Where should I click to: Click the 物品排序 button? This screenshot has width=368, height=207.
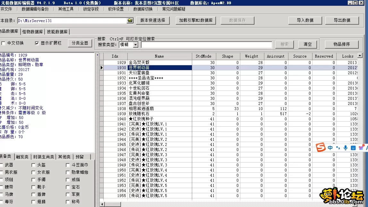pos(342,44)
